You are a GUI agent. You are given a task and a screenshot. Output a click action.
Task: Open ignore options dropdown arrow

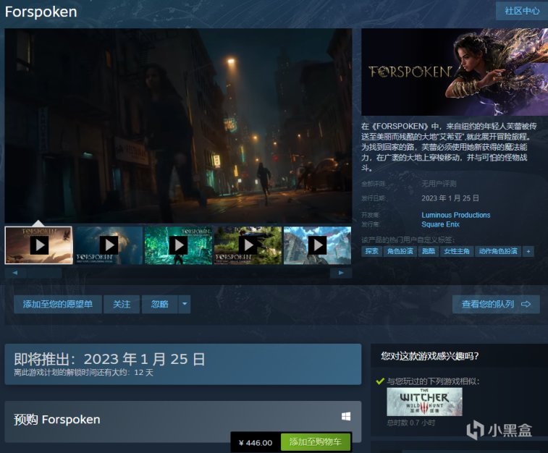pyautogui.click(x=185, y=304)
